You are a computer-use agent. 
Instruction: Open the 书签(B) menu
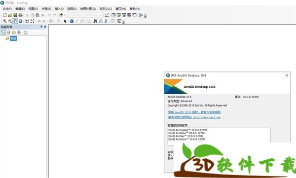(46, 9)
